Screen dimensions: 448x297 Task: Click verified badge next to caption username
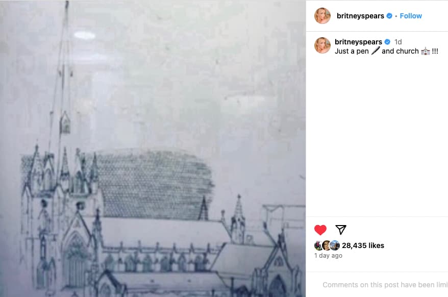[x=387, y=42]
